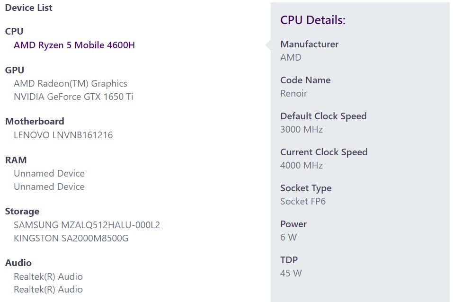This screenshot has height=302, width=453.
Task: Click the Socket FP6 value text
Action: coord(303,201)
